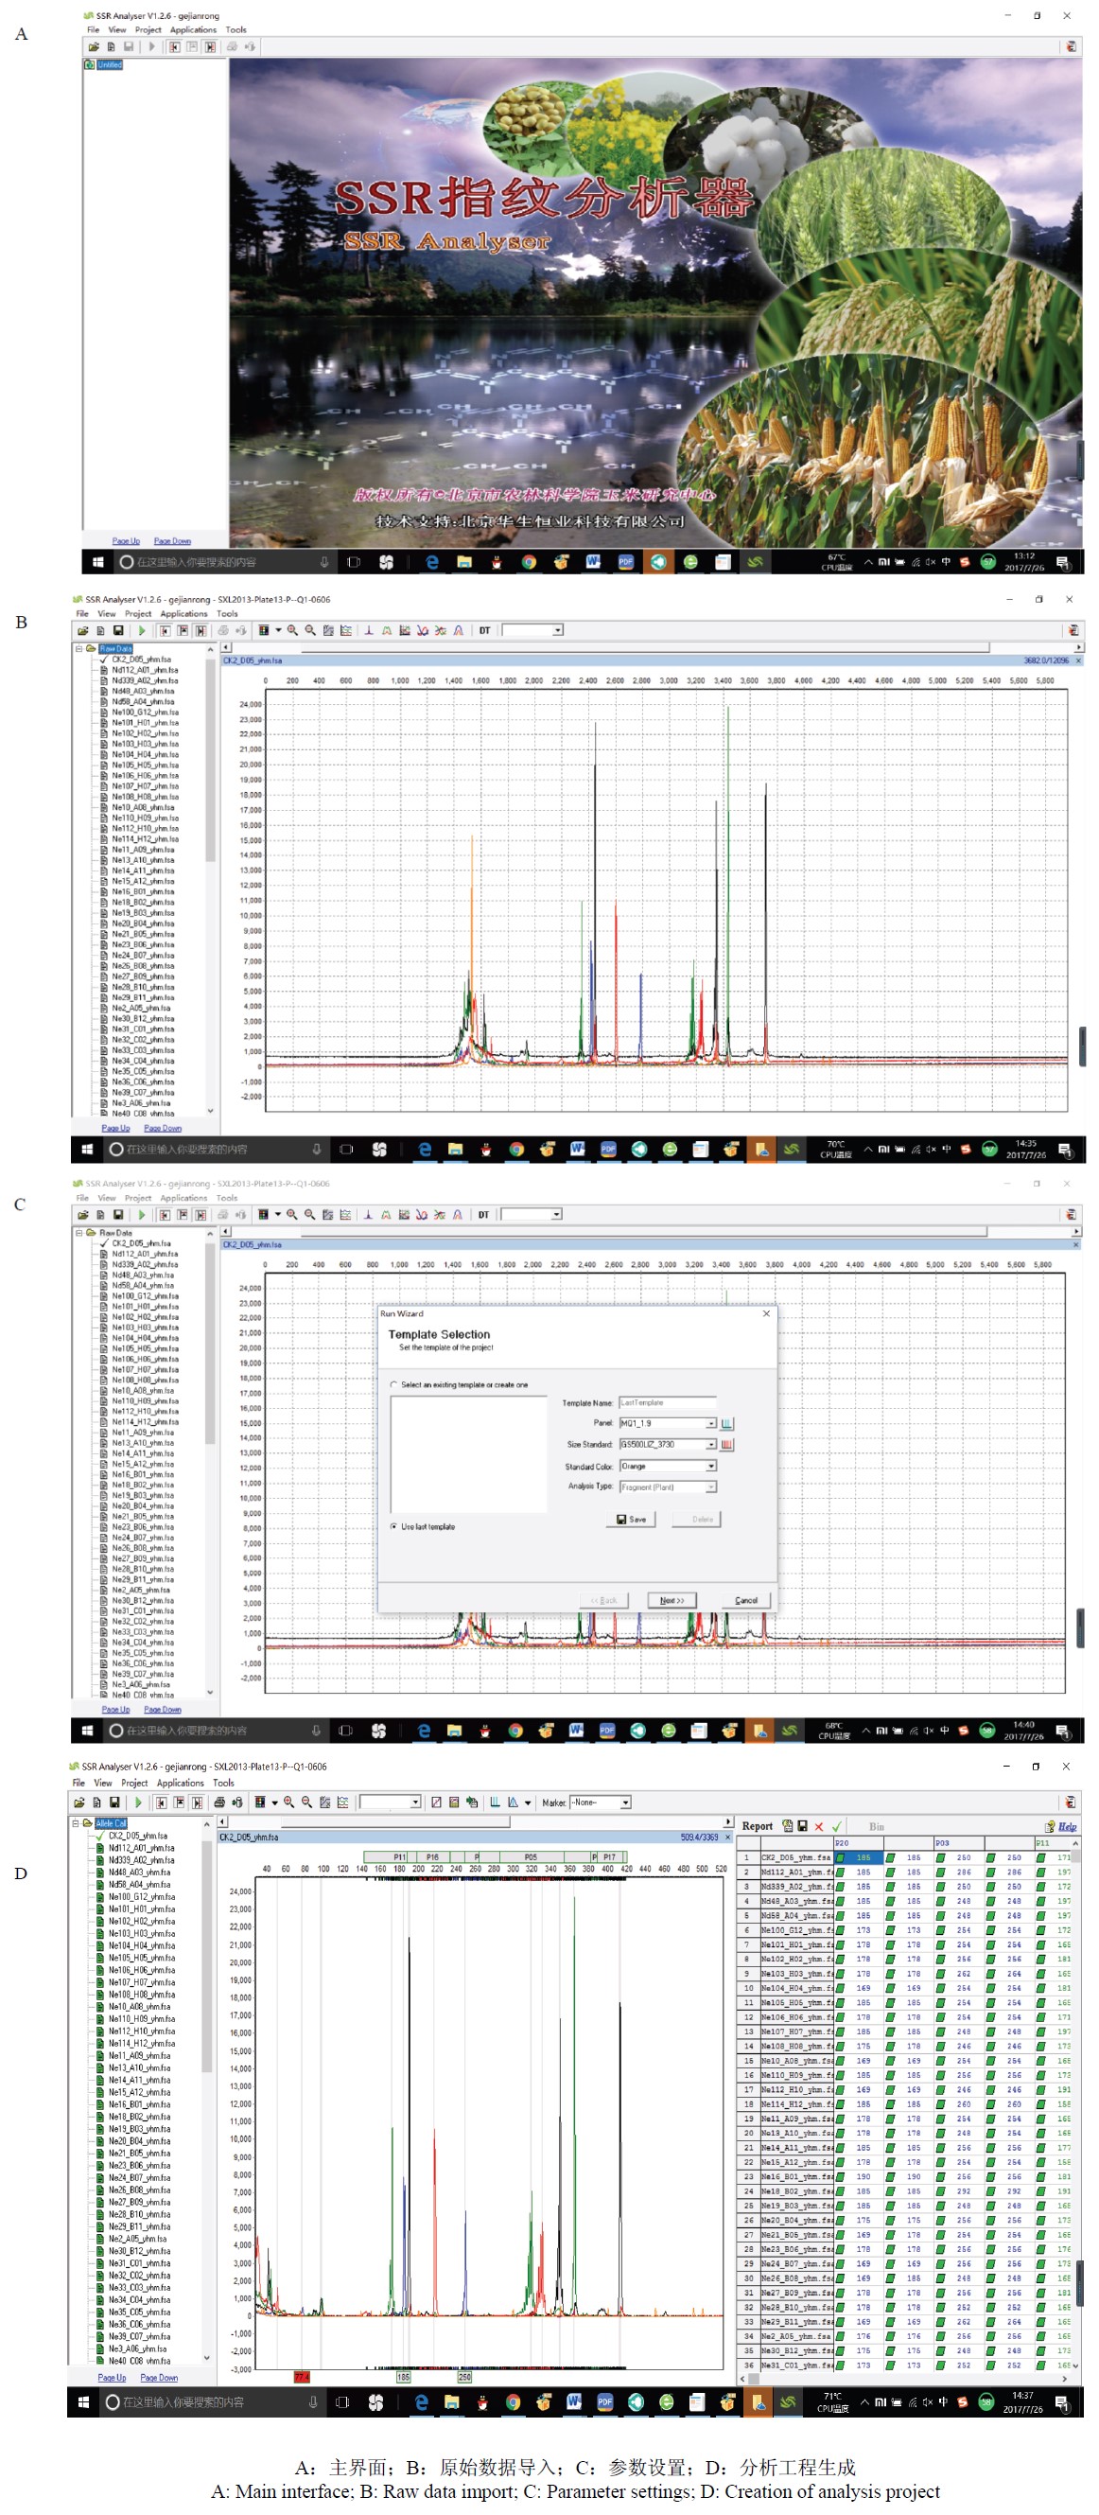Click the save icon in the Report panel header

(x=801, y=1824)
